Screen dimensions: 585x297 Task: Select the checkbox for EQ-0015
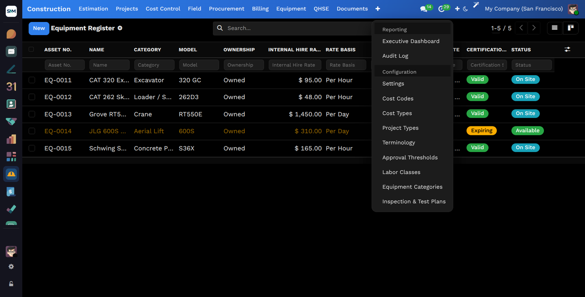32,148
